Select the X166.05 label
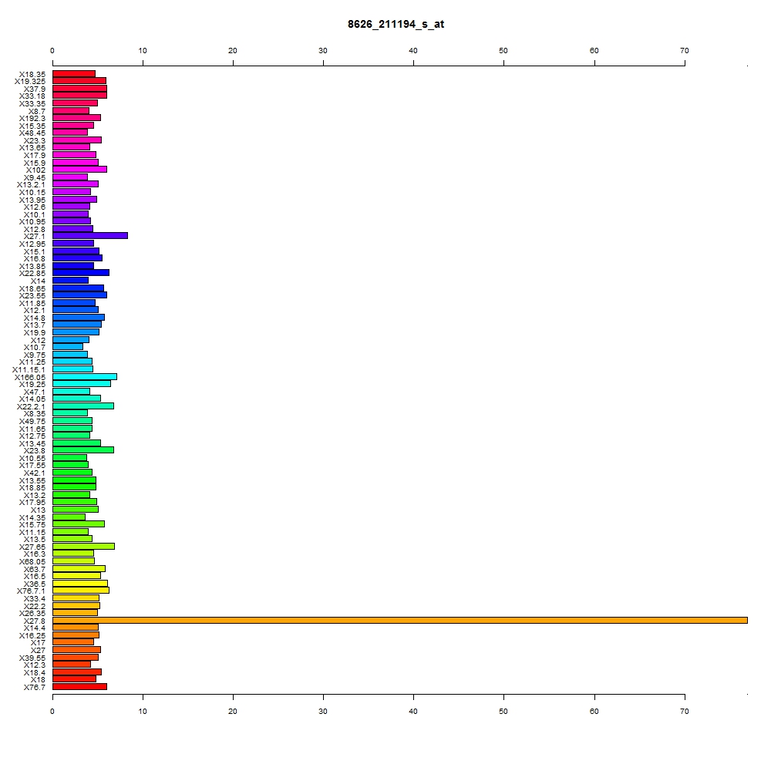 pyautogui.click(x=30, y=377)
